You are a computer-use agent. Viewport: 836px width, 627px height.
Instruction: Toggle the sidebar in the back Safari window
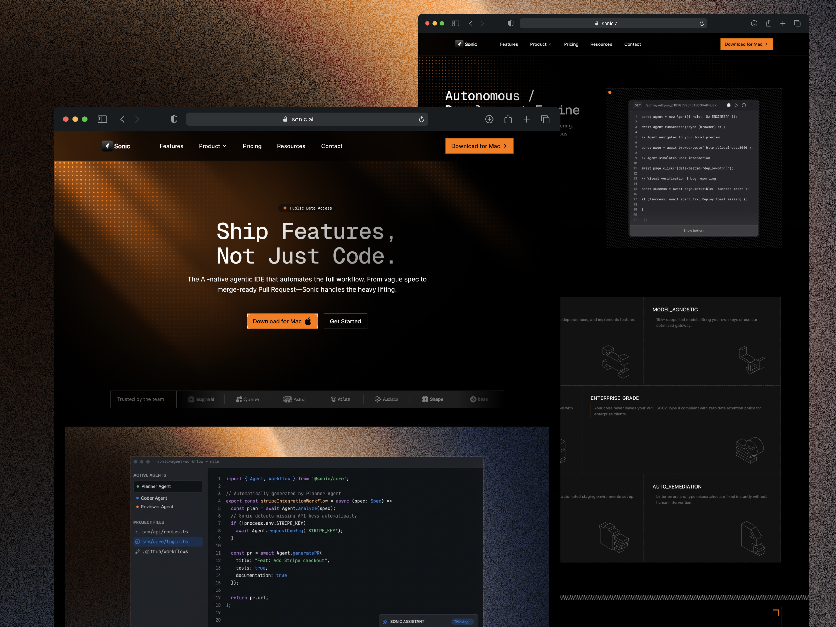(455, 24)
